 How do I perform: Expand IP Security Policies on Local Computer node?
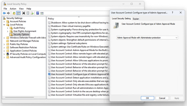(4, 54)
